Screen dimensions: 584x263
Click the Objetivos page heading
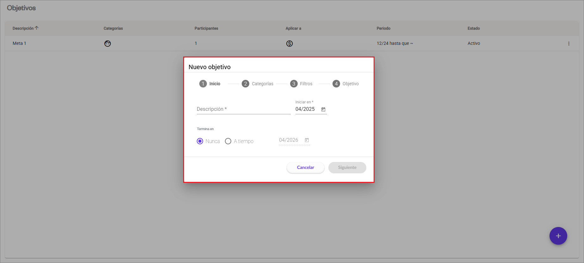21,8
